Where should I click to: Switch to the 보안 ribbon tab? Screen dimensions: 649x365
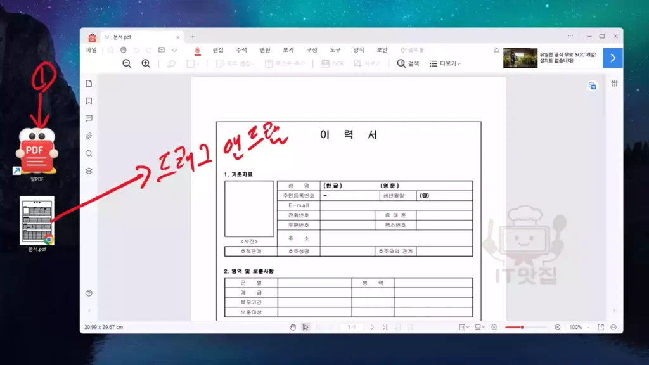click(382, 49)
